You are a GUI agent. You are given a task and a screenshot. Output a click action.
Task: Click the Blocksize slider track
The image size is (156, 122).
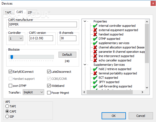[31, 57]
